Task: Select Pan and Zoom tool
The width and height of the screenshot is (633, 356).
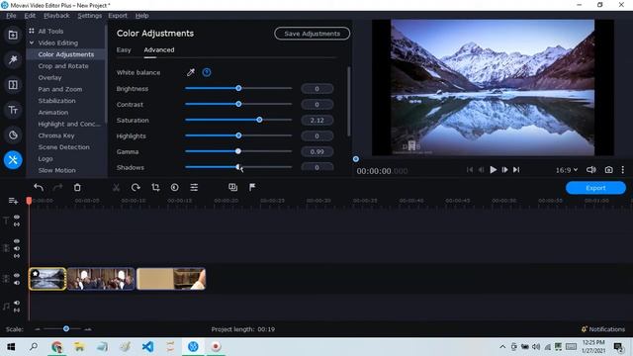Action: click(59, 89)
